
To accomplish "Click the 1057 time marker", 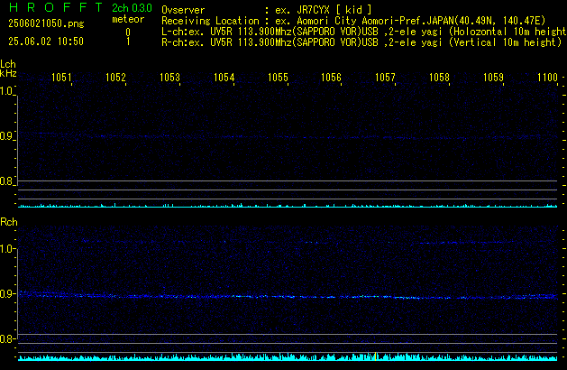I will click(x=385, y=78).
